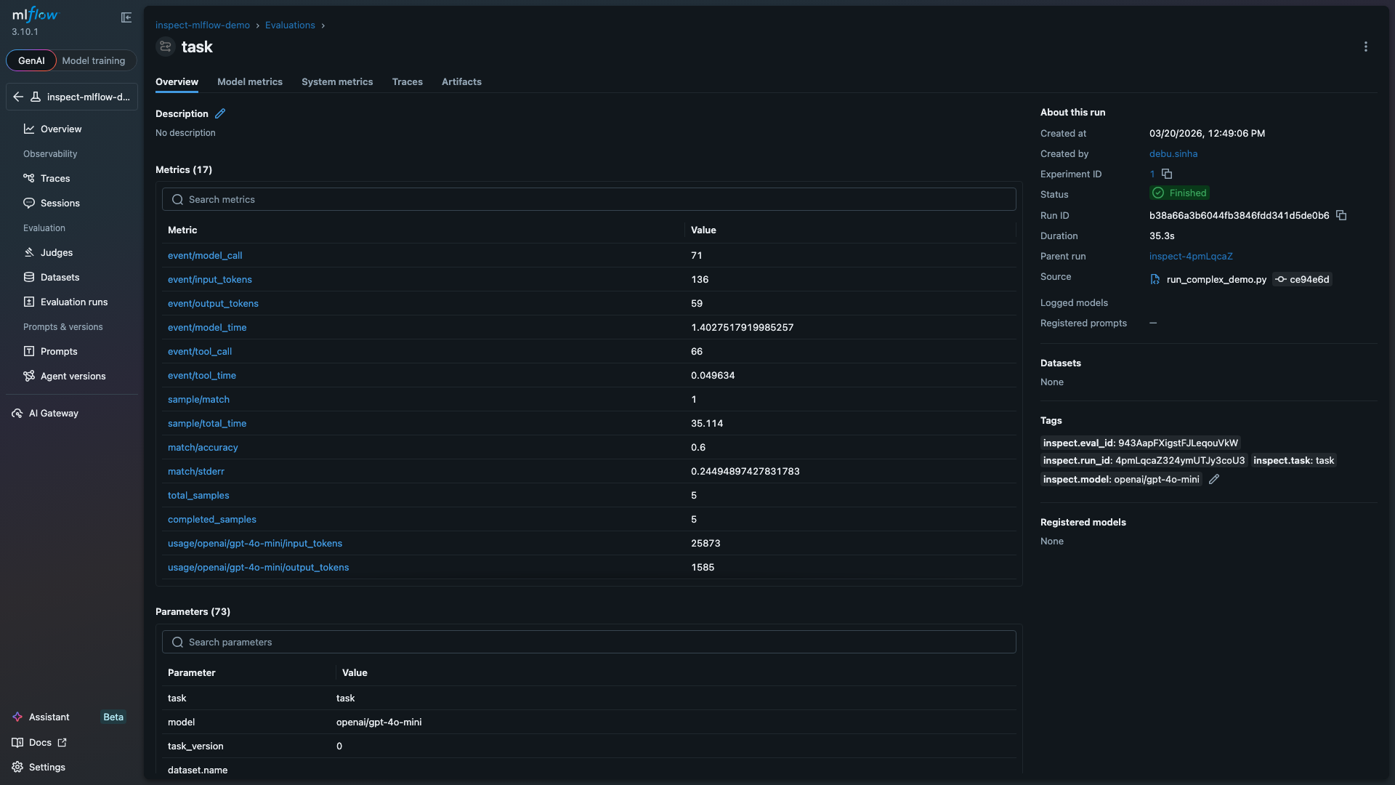Collapse the left sidebar panel
Screen dimensions: 1395x785
click(x=127, y=17)
